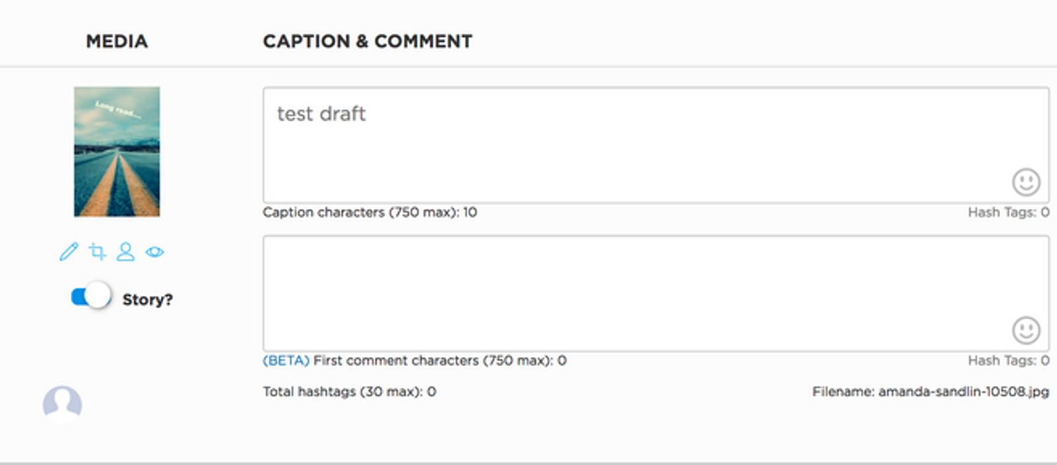
Task: Focus the empty first comment text area
Action: pos(656,293)
